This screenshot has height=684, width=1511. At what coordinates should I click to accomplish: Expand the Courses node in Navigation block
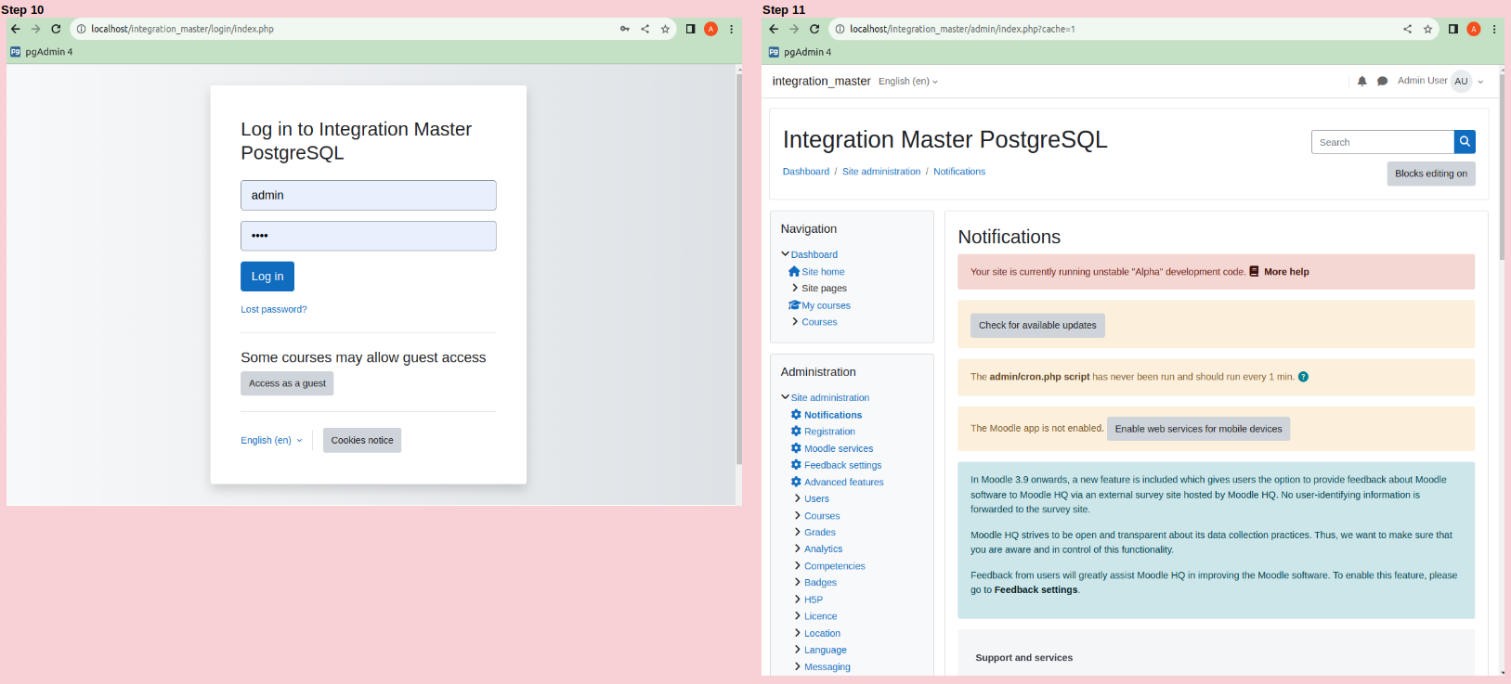pos(795,321)
